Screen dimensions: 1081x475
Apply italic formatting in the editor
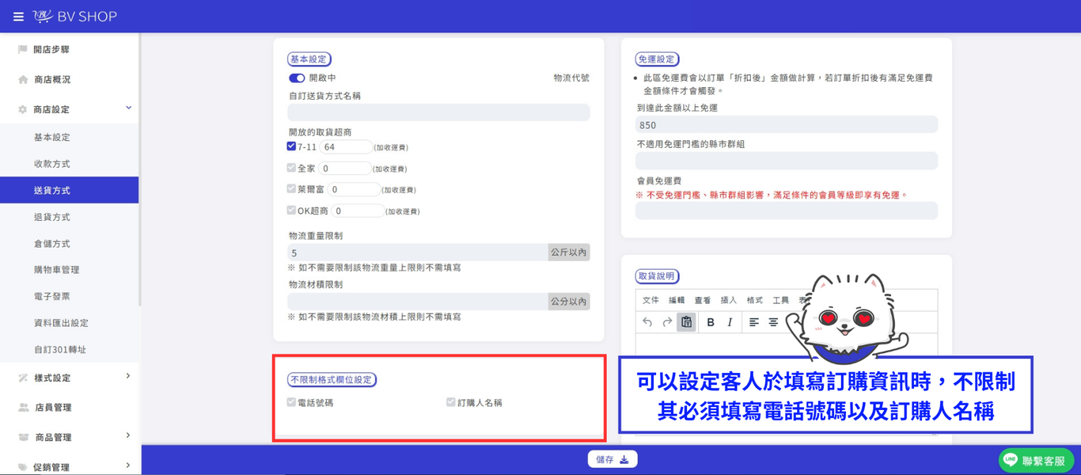[x=730, y=322]
